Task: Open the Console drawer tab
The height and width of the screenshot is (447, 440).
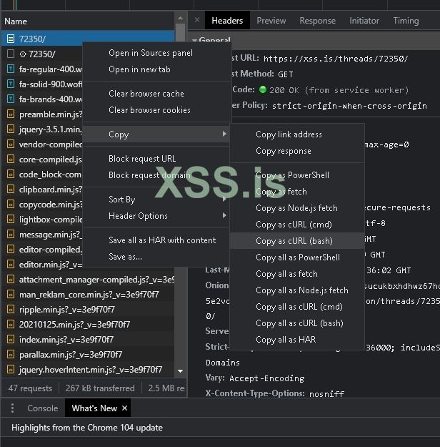Action: [x=42, y=408]
